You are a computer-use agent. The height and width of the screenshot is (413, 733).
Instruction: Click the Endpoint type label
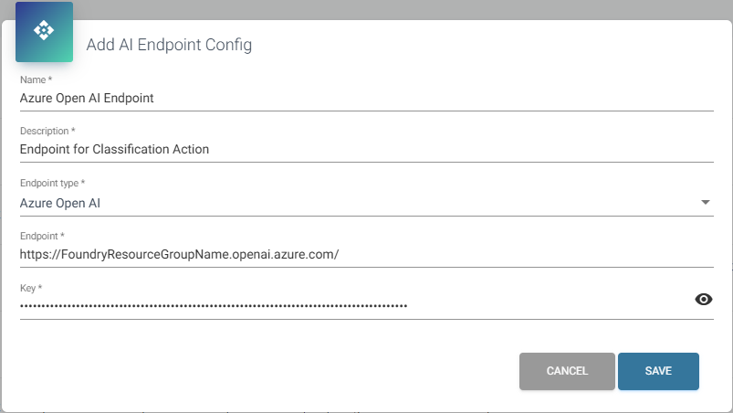coord(52,183)
